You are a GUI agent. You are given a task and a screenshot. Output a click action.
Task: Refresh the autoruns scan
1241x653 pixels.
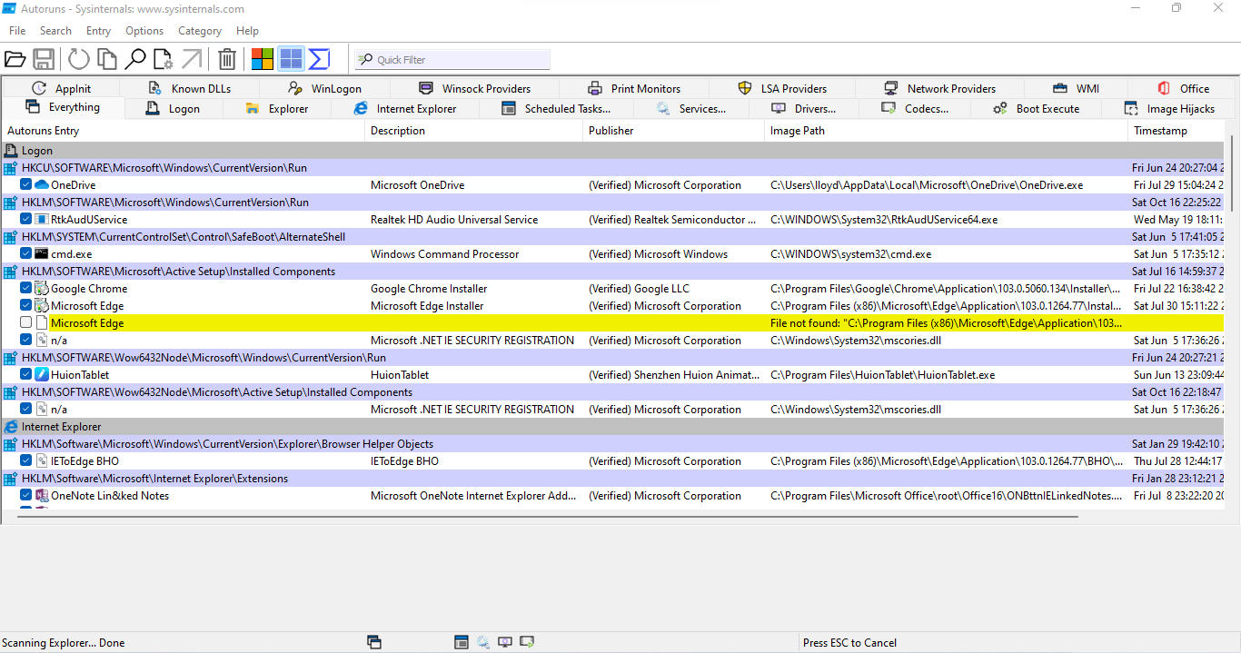[79, 60]
